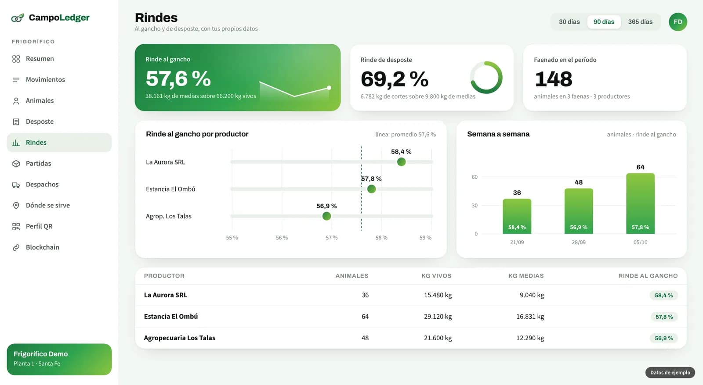Image resolution: width=703 pixels, height=385 pixels.
Task: Open the Partidas sidebar entry
Action: [59, 164]
